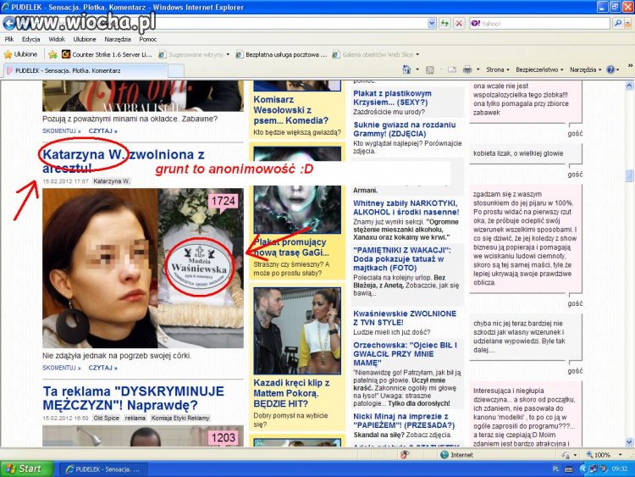Image resolution: width=635 pixels, height=477 pixels.
Task: Open Komisarz Wesołowski z psem article link
Action: (290, 110)
